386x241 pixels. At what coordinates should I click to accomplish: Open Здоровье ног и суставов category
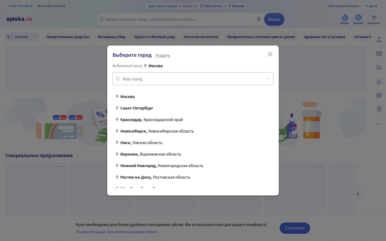click(324, 37)
